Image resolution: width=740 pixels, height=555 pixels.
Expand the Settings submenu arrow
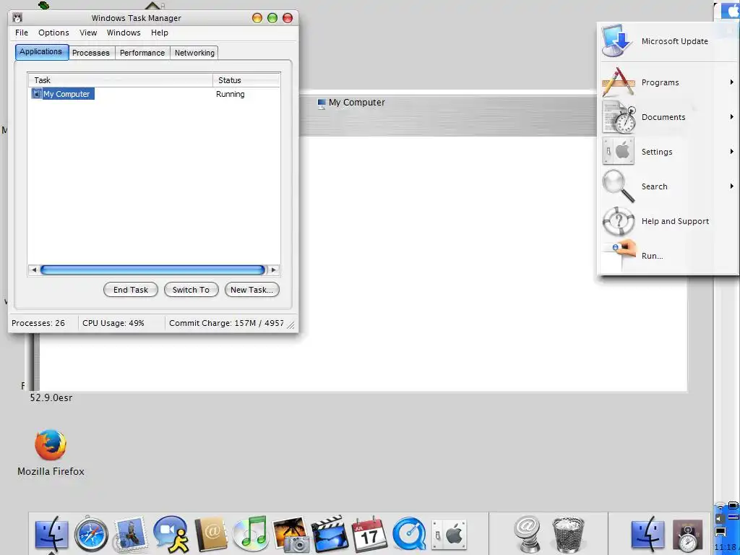pos(731,152)
